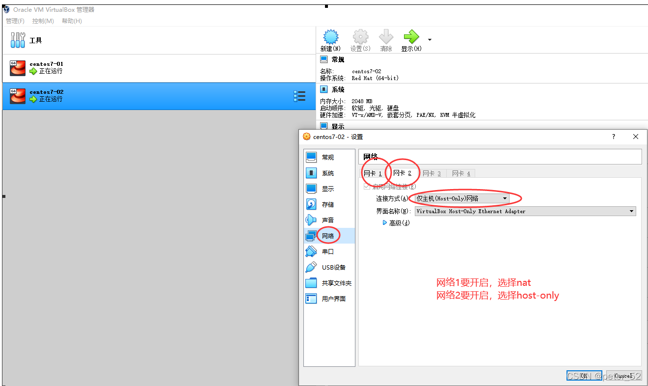Open the 用户界面 settings category

[329, 299]
